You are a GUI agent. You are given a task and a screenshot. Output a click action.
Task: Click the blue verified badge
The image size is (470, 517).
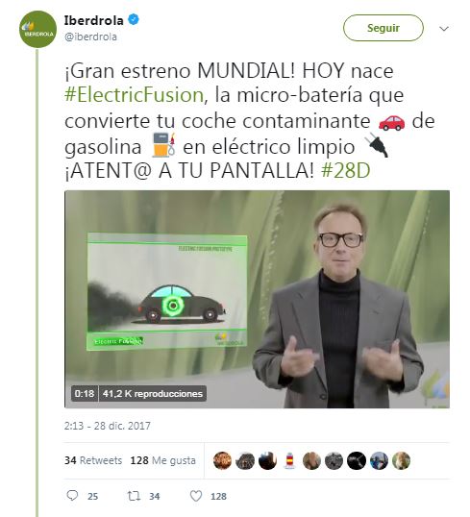pyautogui.click(x=134, y=20)
